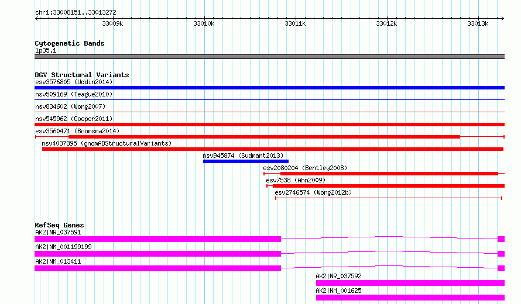The height and width of the screenshot is (304, 521).
Task: Open variant nsv945874 (Sudmant2013) label
Action: pos(243,156)
